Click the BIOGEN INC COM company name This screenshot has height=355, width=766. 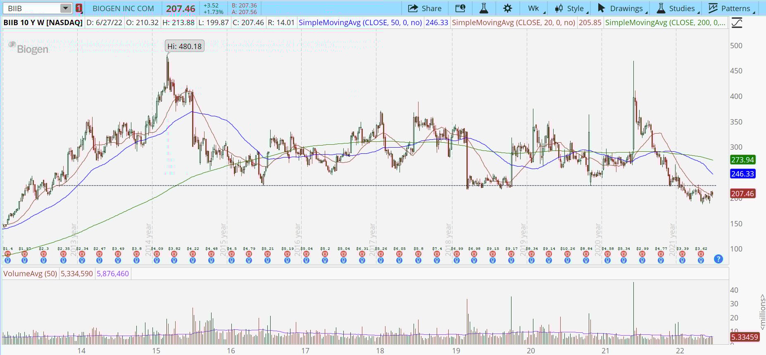pos(123,8)
